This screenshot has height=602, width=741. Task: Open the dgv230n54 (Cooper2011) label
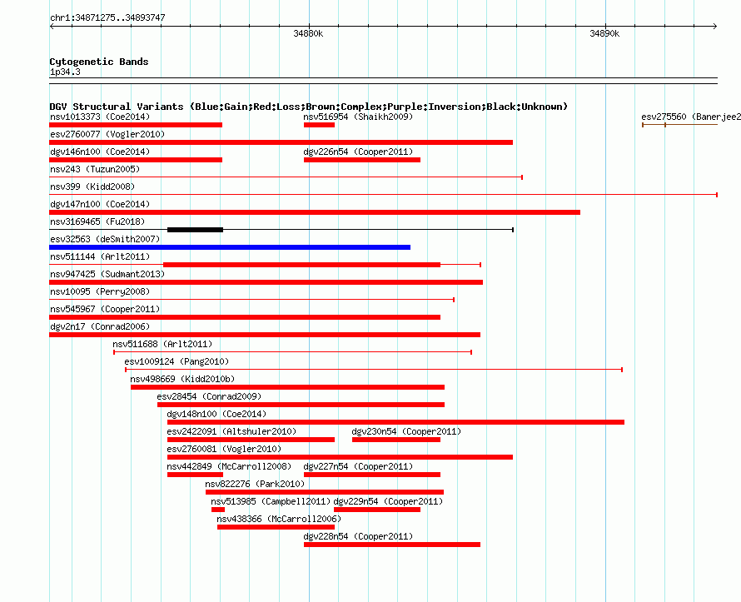(x=406, y=431)
